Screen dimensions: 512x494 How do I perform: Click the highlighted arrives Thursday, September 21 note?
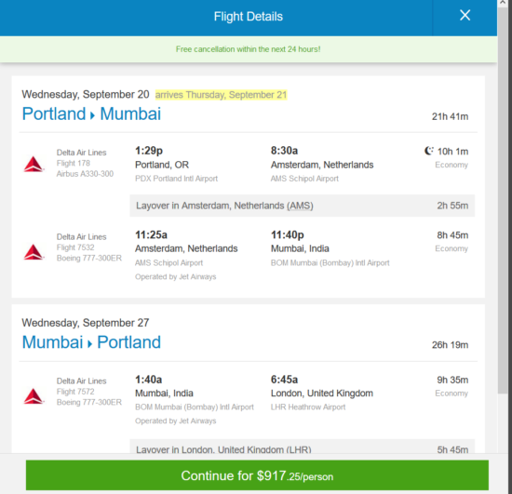coord(221,95)
